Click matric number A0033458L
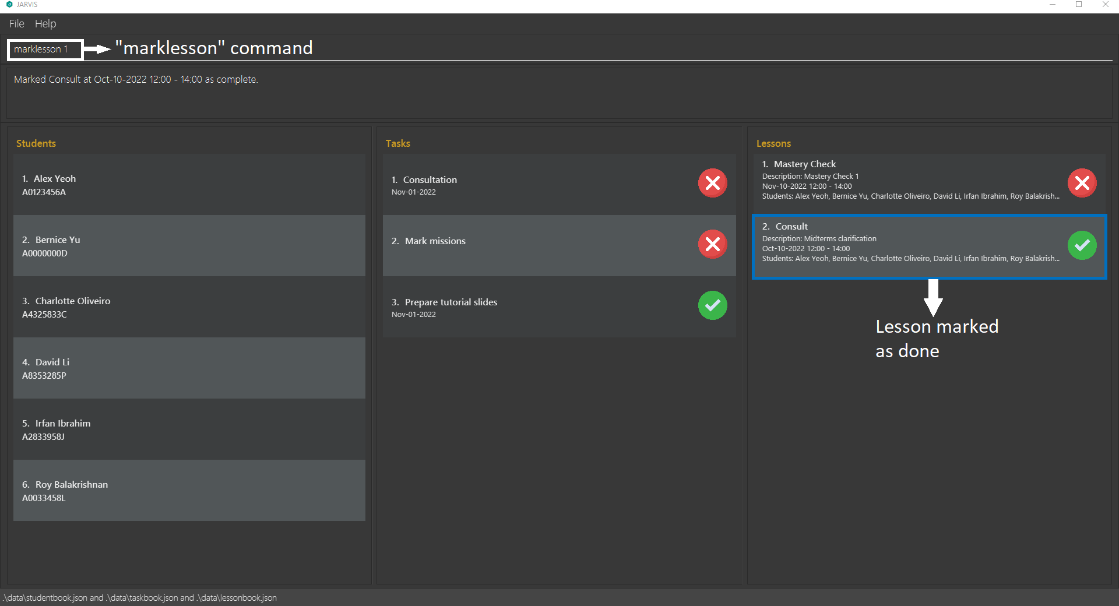The height and width of the screenshot is (606, 1119). (x=44, y=498)
